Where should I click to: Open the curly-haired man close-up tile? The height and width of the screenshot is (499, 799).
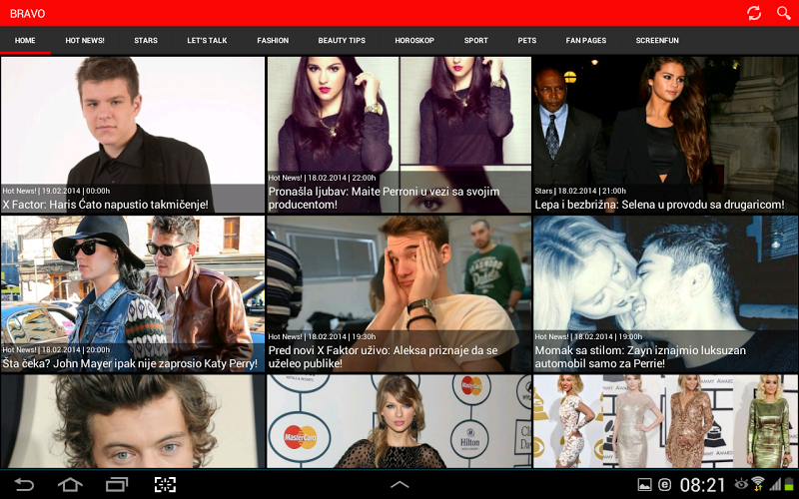133,421
